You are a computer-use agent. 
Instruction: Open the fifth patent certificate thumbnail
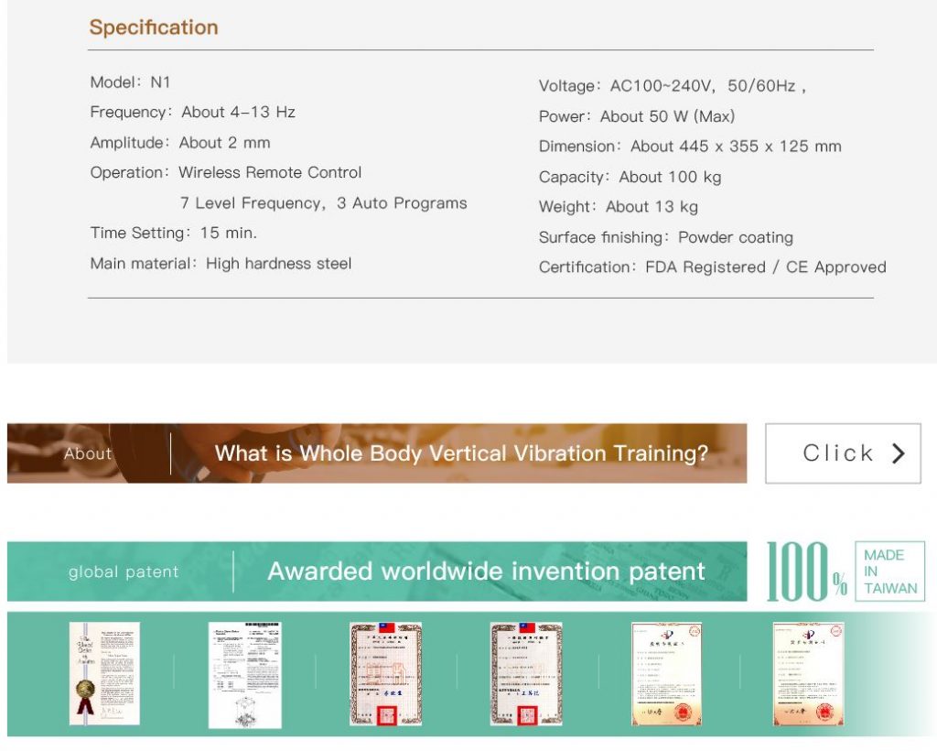[x=666, y=674]
